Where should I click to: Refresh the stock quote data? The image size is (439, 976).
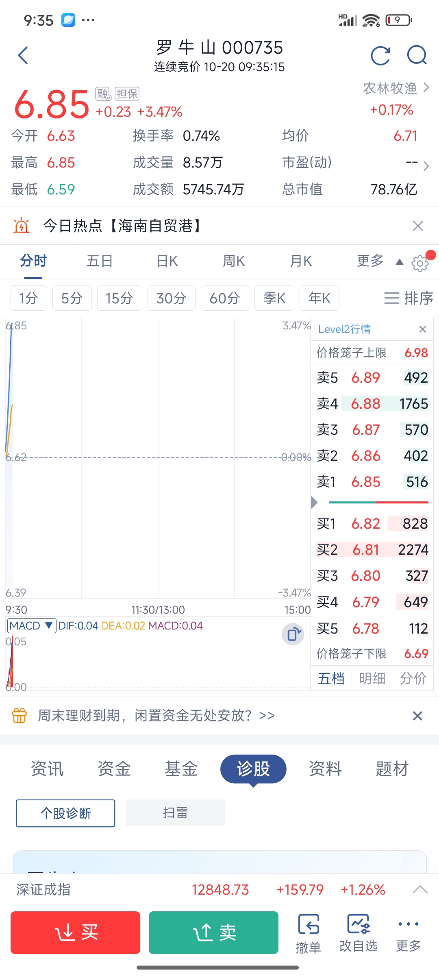tap(380, 55)
